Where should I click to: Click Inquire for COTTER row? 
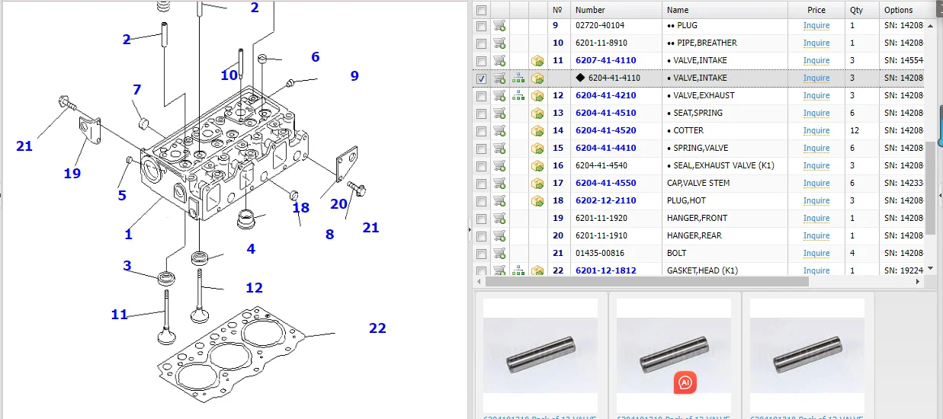pos(816,131)
